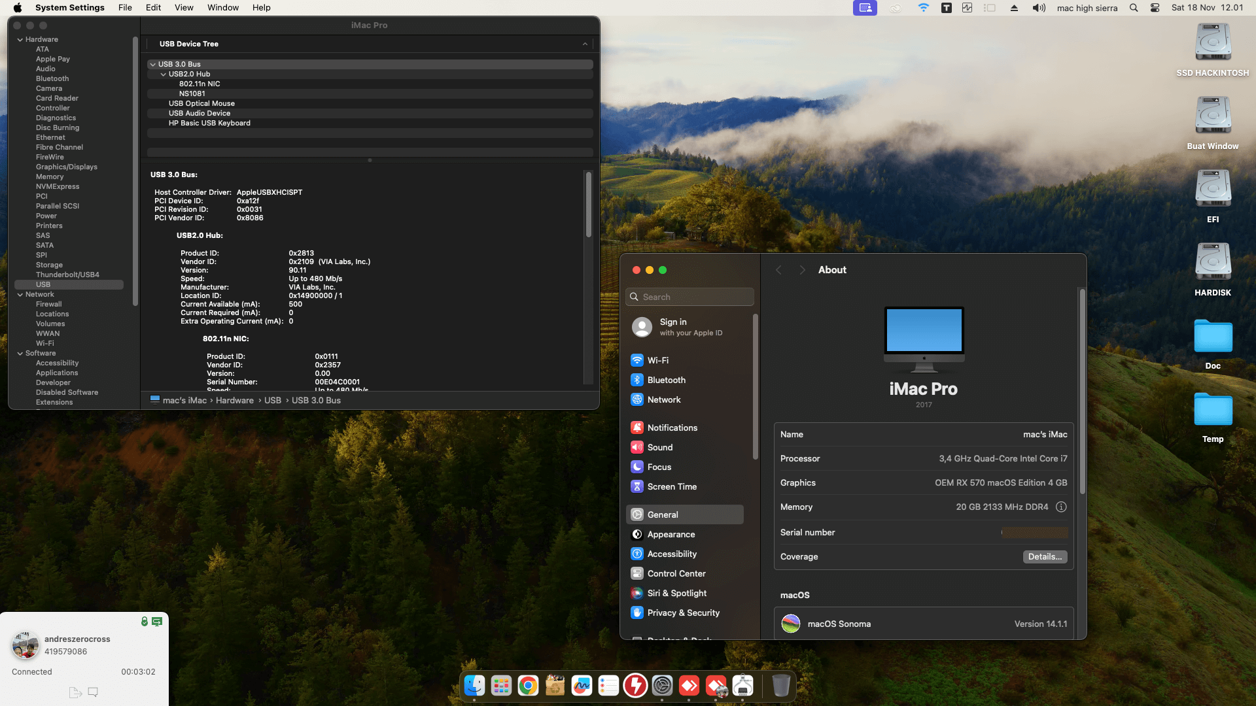Screen dimensions: 1256x706
Task: Click the System Settings Search field
Action: click(x=689, y=297)
